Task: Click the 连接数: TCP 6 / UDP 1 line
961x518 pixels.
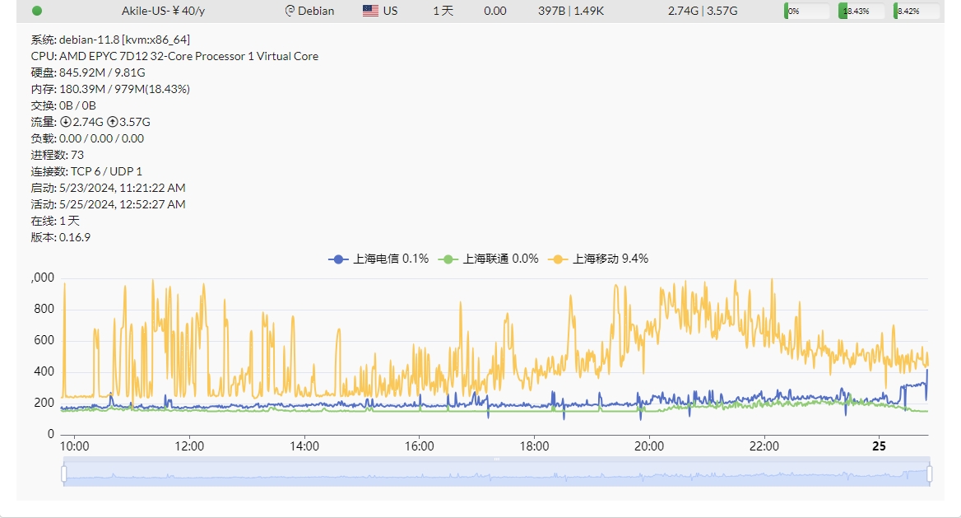Action: (x=86, y=172)
